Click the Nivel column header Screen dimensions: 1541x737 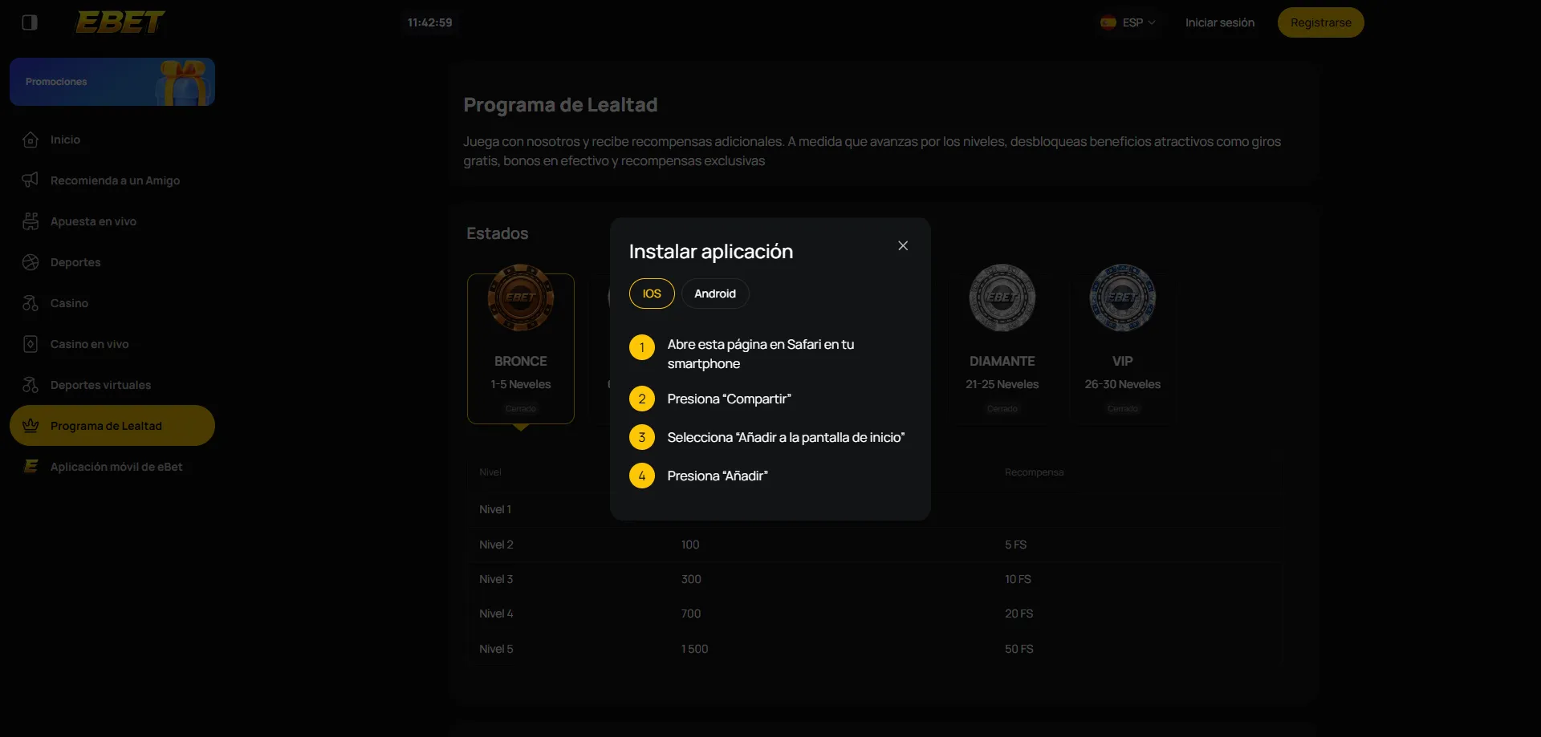[x=490, y=472]
